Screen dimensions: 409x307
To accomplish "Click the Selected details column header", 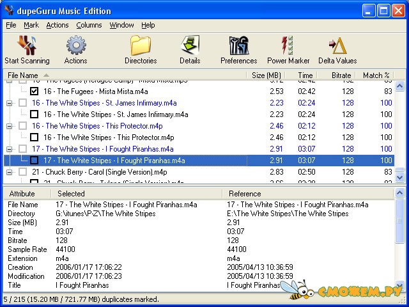I will pos(136,193).
